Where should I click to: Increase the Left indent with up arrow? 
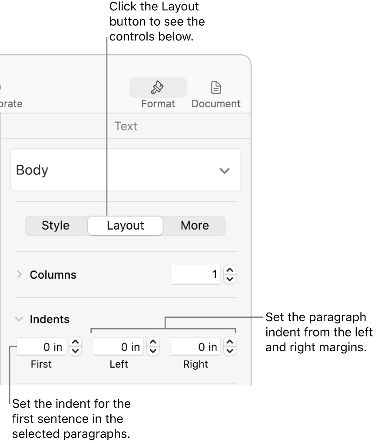tap(153, 343)
